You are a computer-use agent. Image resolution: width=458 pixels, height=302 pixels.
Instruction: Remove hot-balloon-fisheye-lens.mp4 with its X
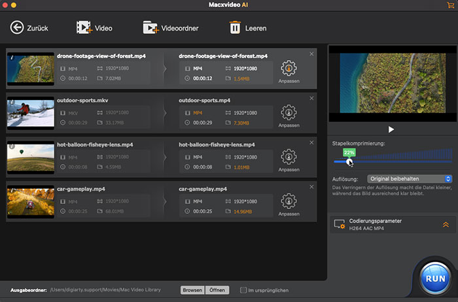(311, 143)
